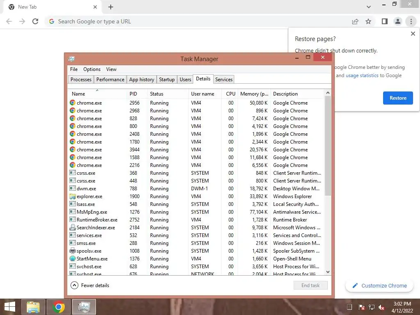Sort by the PID column header
Screen dimensions: 420x315
coord(137,94)
